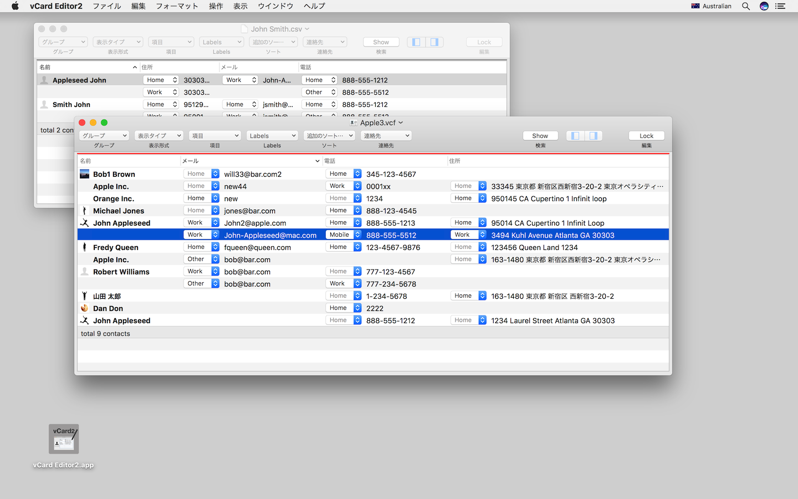Open グループ dropdown in John Smith.csv window

63,42
